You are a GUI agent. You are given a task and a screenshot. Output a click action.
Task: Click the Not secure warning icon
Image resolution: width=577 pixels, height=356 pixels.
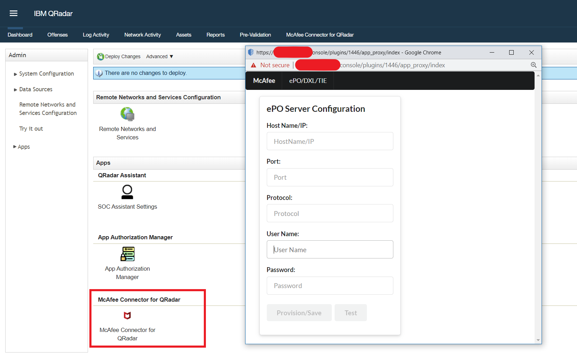click(x=254, y=65)
